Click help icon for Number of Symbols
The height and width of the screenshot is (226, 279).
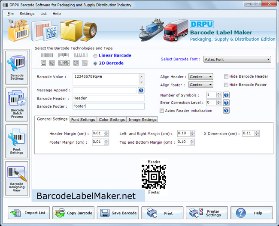[226, 95]
